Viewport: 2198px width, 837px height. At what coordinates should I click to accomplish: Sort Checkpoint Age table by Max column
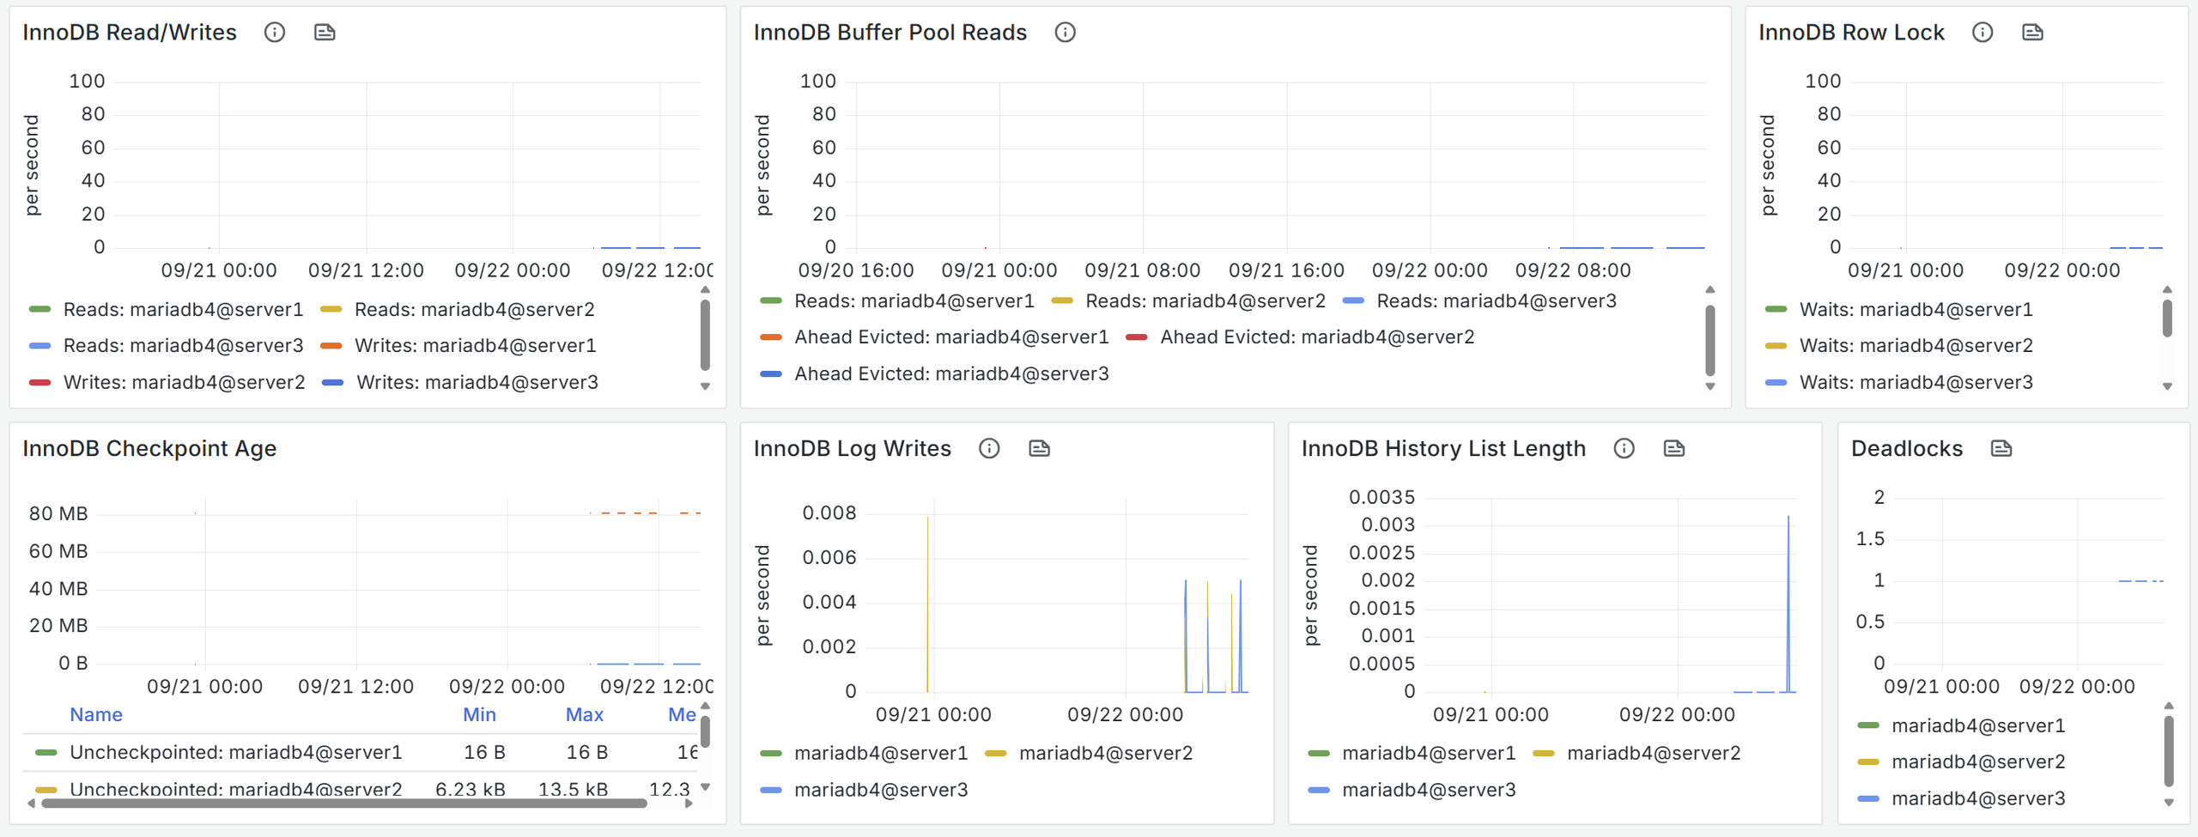[x=584, y=714]
